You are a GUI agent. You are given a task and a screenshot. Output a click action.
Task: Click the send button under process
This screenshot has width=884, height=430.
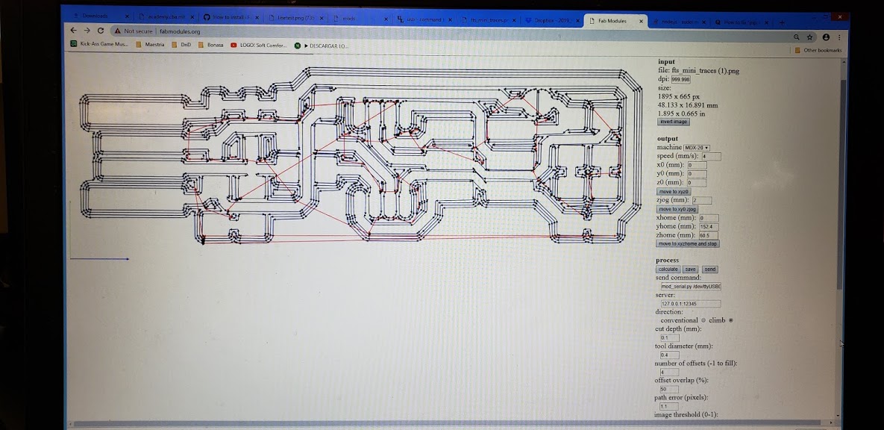pyautogui.click(x=709, y=269)
